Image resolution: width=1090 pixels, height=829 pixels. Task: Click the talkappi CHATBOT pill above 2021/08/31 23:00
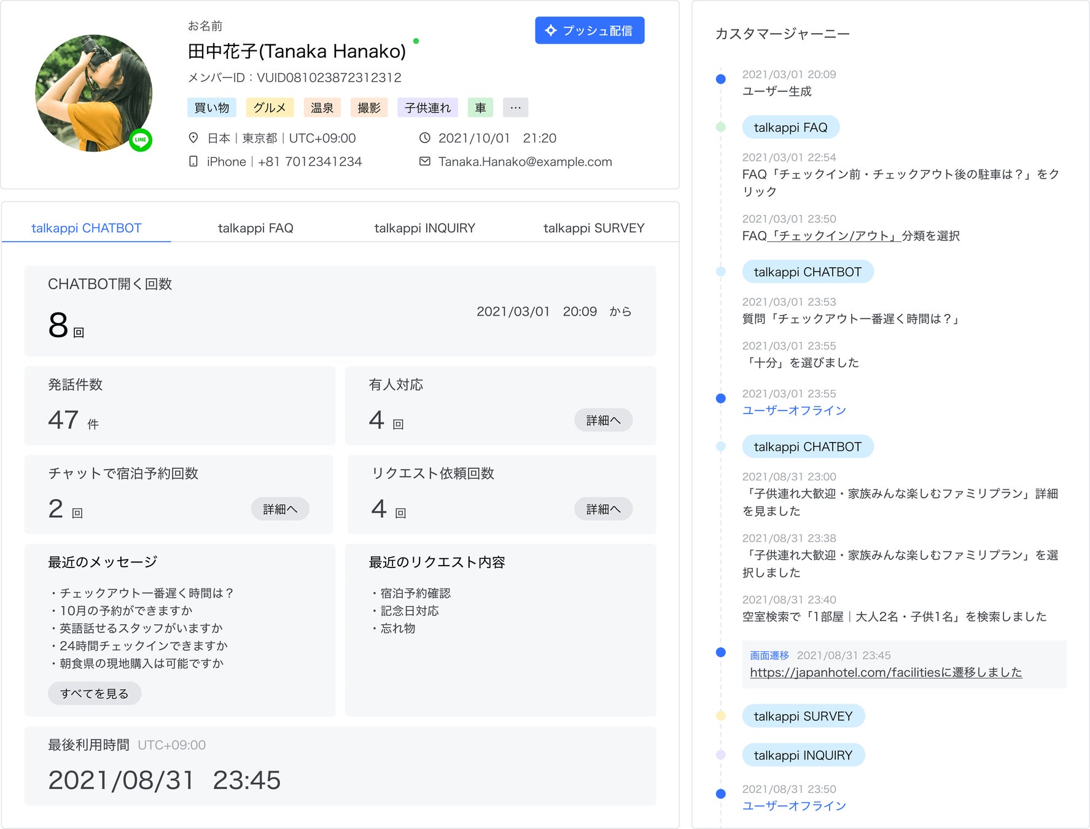pos(808,446)
